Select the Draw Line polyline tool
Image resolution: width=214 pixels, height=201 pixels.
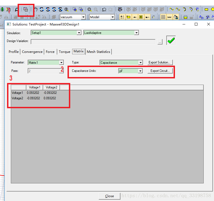pos(171,9)
